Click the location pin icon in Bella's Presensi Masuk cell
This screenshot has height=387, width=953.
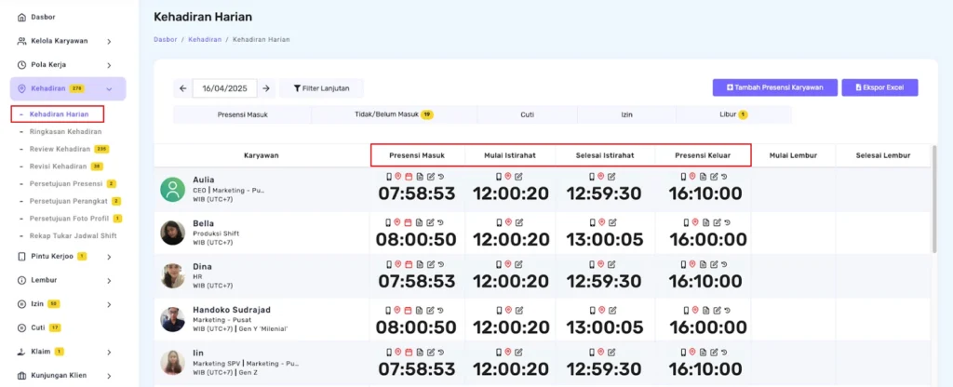(x=397, y=221)
